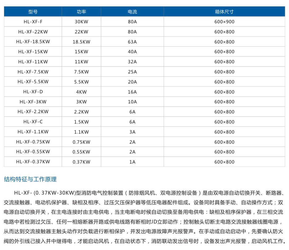
Task: Click the 功率 column header
Action: coord(81,12)
